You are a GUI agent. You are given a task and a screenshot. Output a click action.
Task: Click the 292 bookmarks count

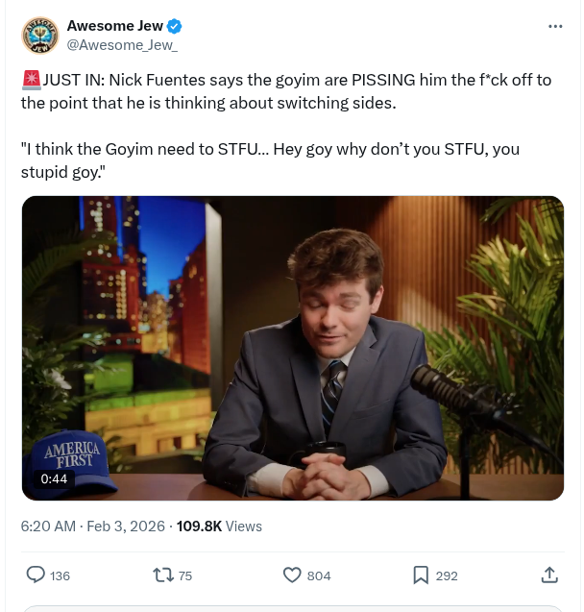point(447,575)
